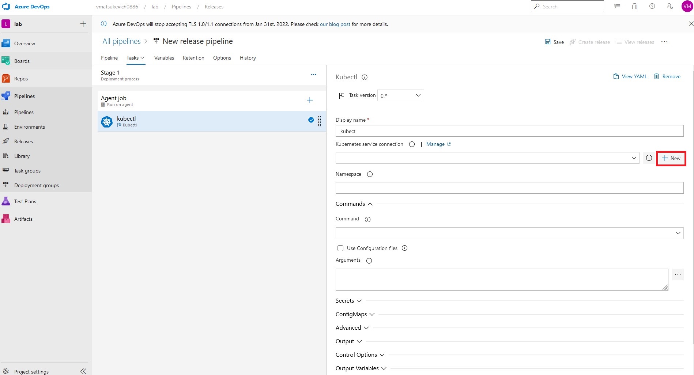Open User settings icon
This screenshot has height=375, width=694.
tap(670, 6)
